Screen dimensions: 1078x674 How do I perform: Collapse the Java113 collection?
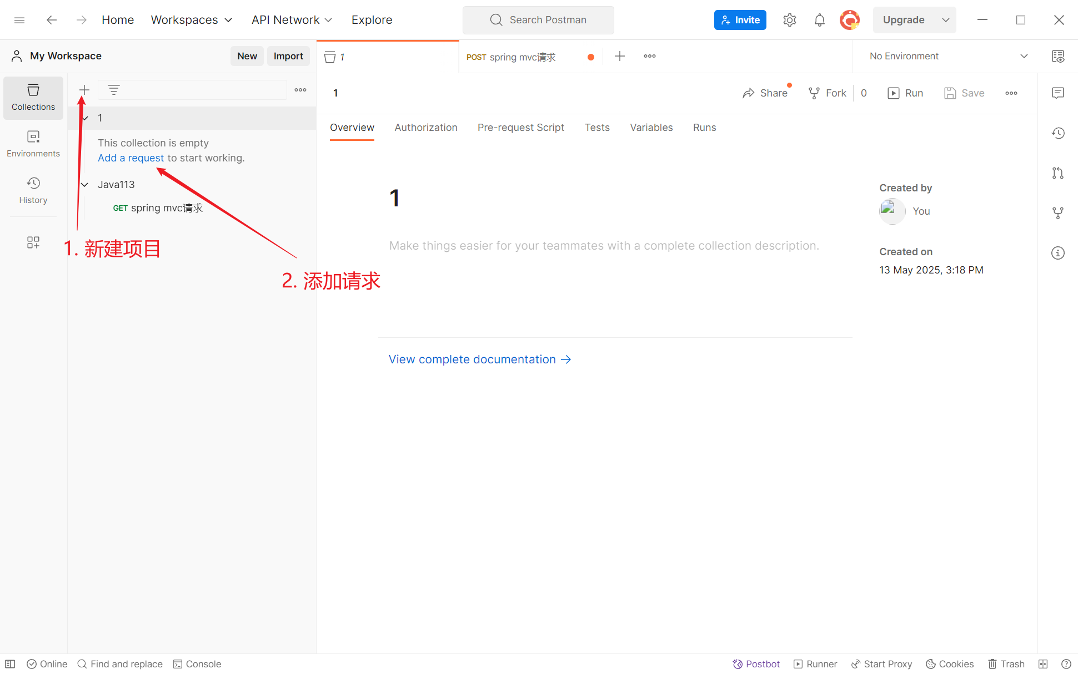(x=85, y=185)
